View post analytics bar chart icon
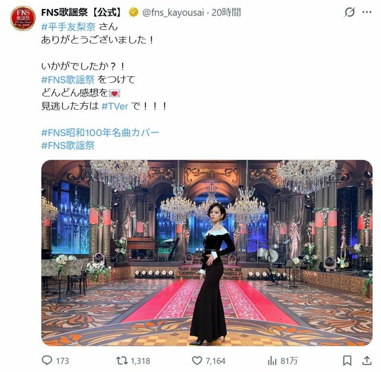Image resolution: width=381 pixels, height=372 pixels. pyautogui.click(x=272, y=361)
